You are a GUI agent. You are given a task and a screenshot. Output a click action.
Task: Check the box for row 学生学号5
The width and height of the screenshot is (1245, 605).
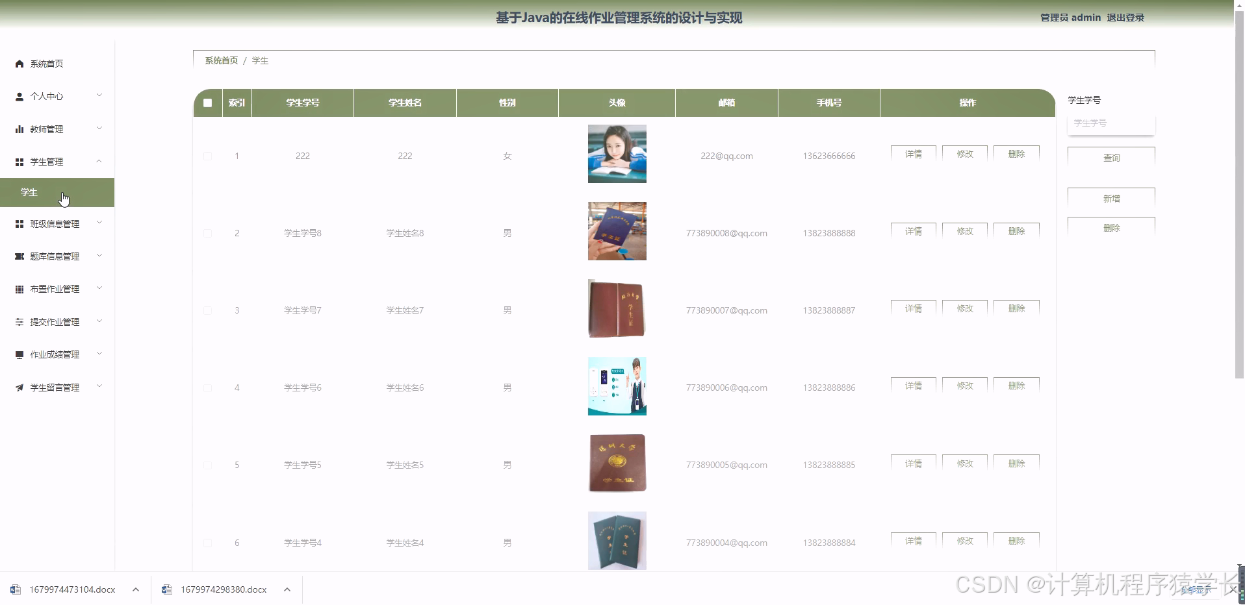point(207,465)
